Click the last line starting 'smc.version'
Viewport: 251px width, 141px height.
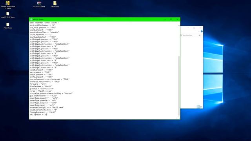point(38,115)
